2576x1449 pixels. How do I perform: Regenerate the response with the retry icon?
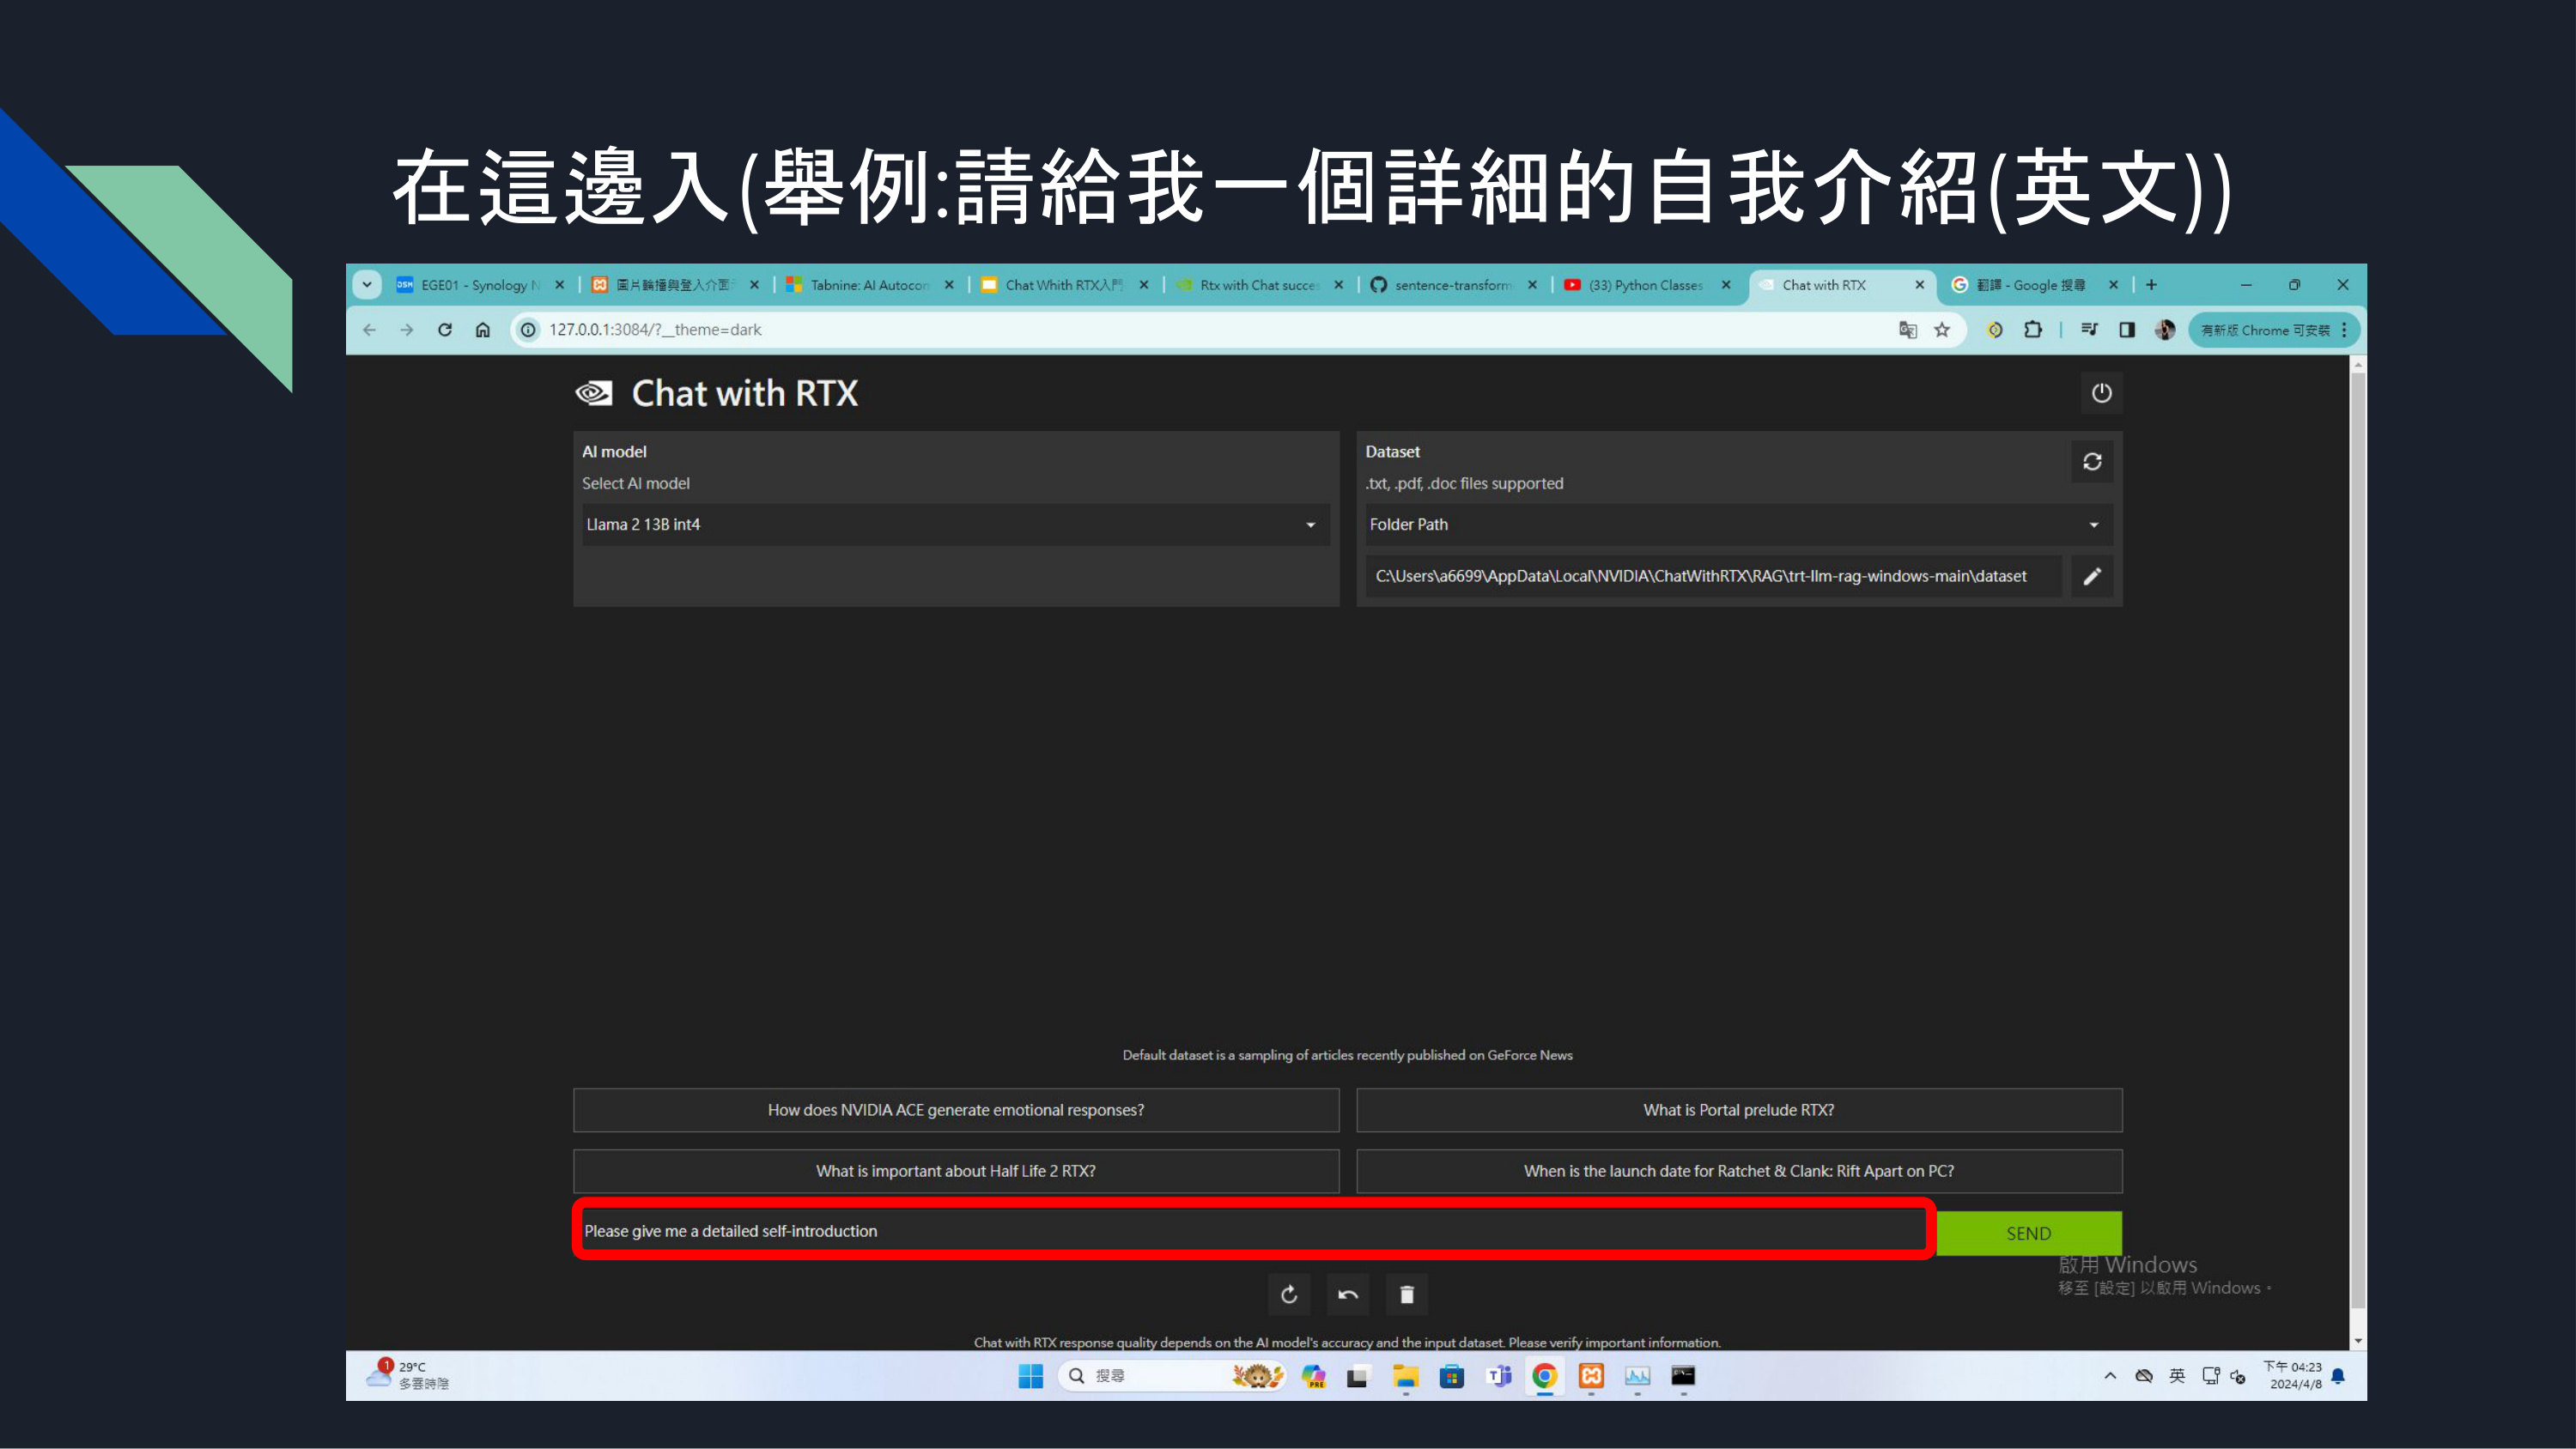[1289, 1295]
